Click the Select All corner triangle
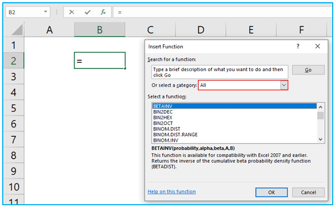 pos(17,30)
